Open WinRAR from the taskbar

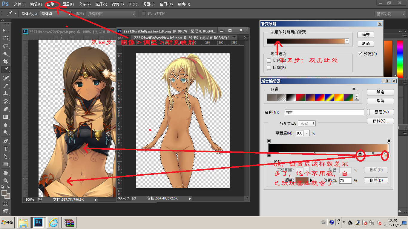[69, 223]
